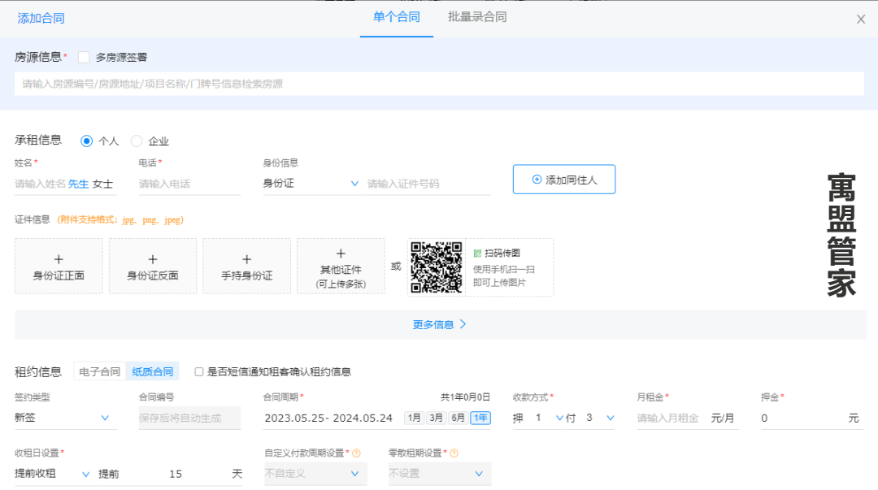Choose the 6月 contract period option
This screenshot has width=878, height=490.
click(x=458, y=418)
